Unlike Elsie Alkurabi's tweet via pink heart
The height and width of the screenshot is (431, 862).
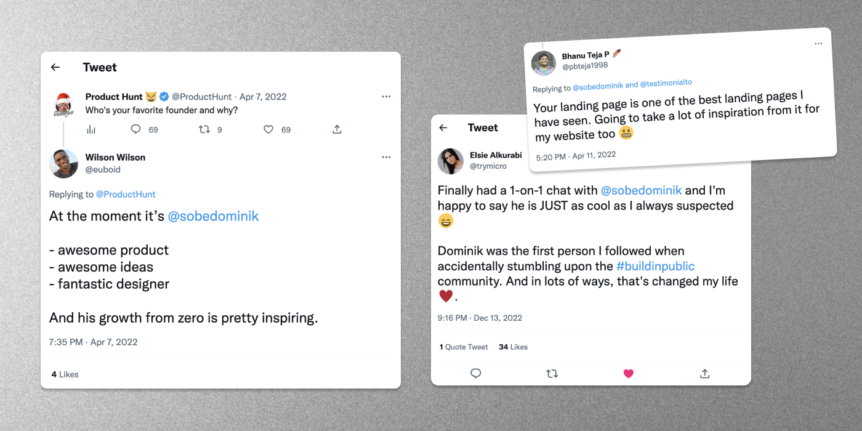[629, 373]
